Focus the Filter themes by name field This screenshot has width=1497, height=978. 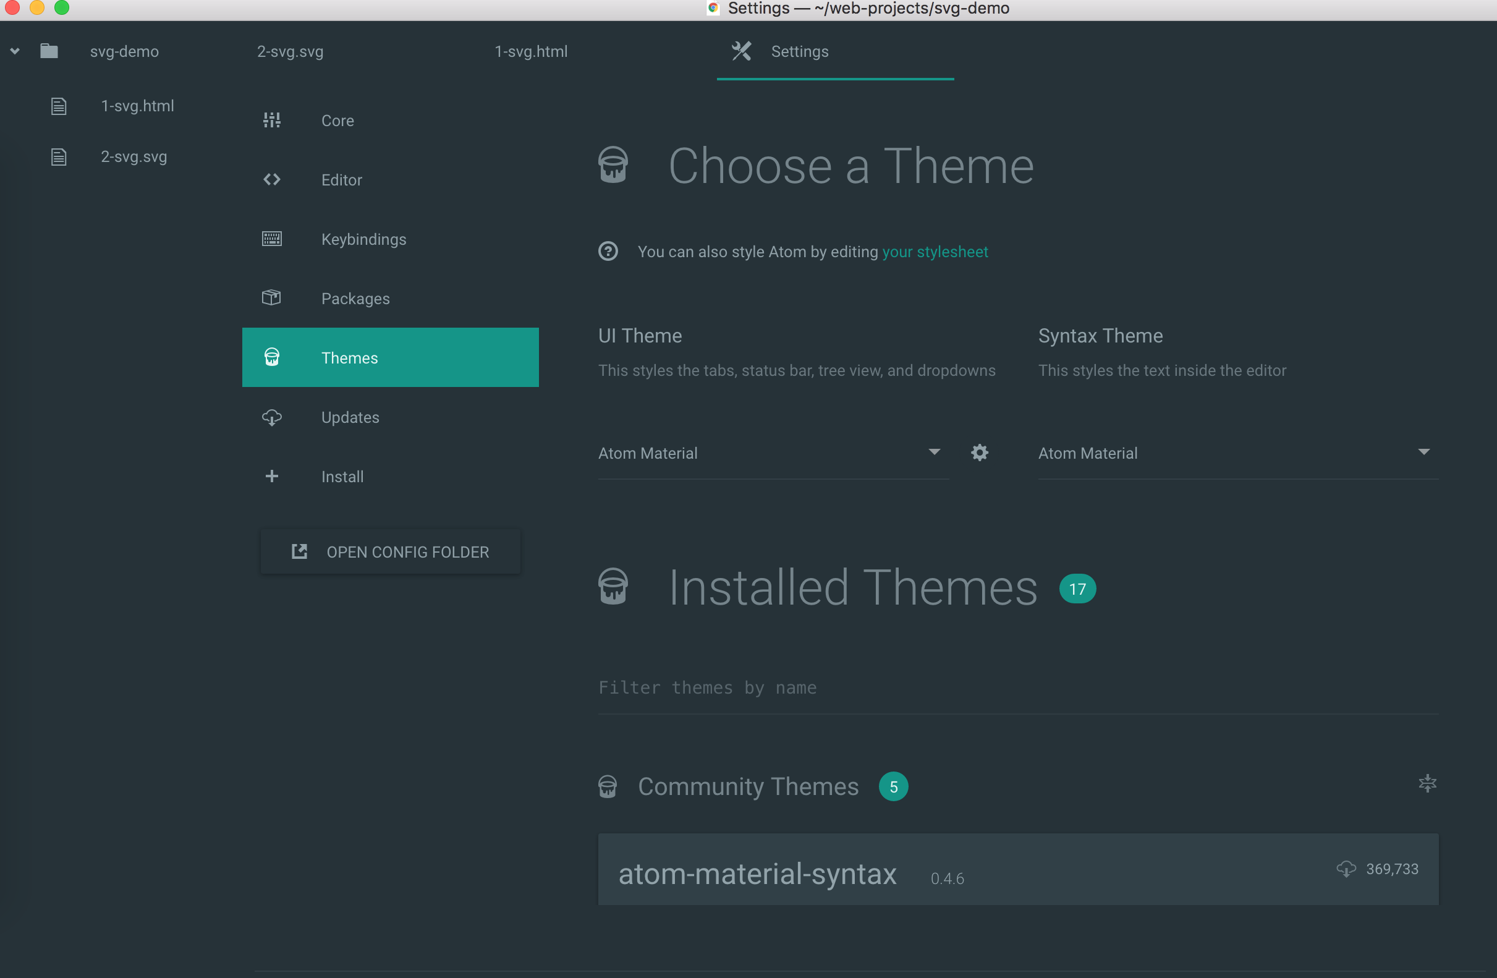pyautogui.click(x=1018, y=688)
